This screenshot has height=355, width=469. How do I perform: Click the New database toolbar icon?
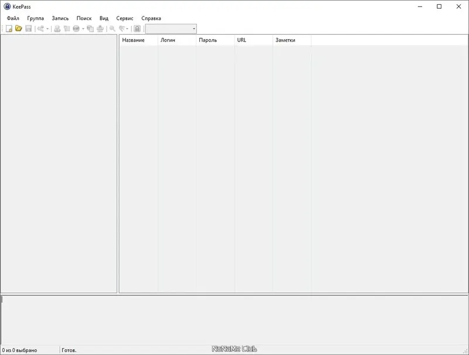click(9, 29)
